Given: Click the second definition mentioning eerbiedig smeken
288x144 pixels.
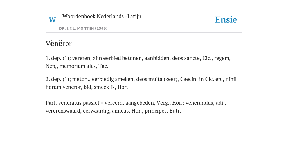Looking at the screenshot, I should click(141, 83).
